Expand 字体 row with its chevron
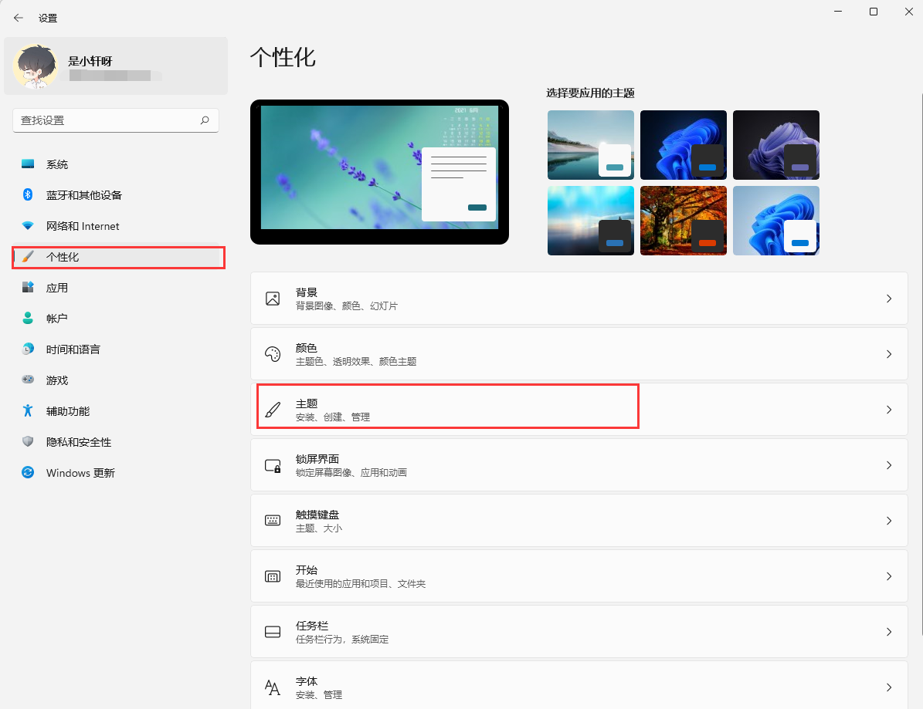Viewport: 923px width, 709px height. point(889,687)
